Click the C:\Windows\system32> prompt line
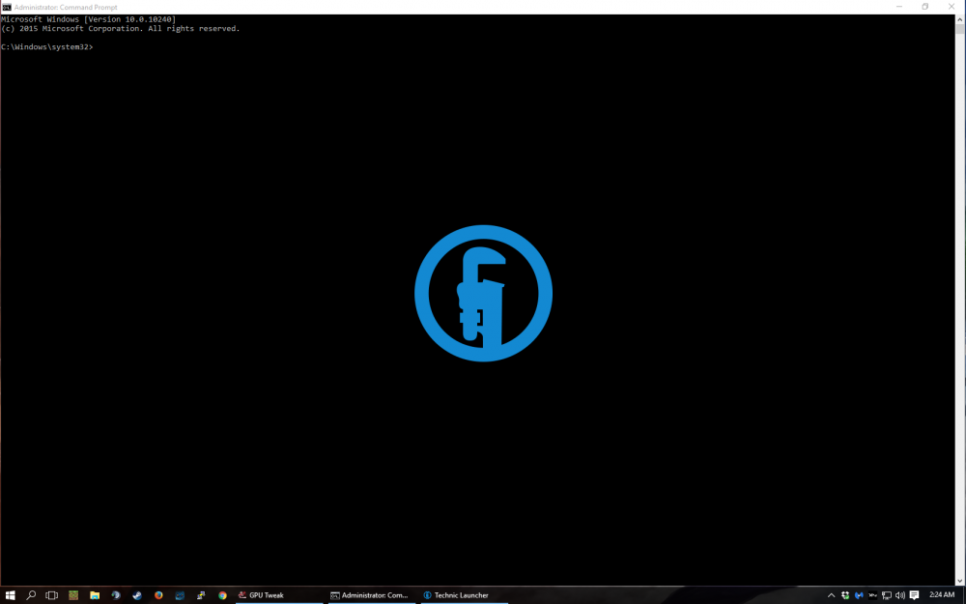The image size is (966, 604). tap(46, 46)
